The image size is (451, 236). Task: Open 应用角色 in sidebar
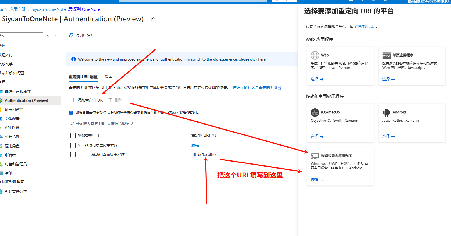tap(12, 146)
